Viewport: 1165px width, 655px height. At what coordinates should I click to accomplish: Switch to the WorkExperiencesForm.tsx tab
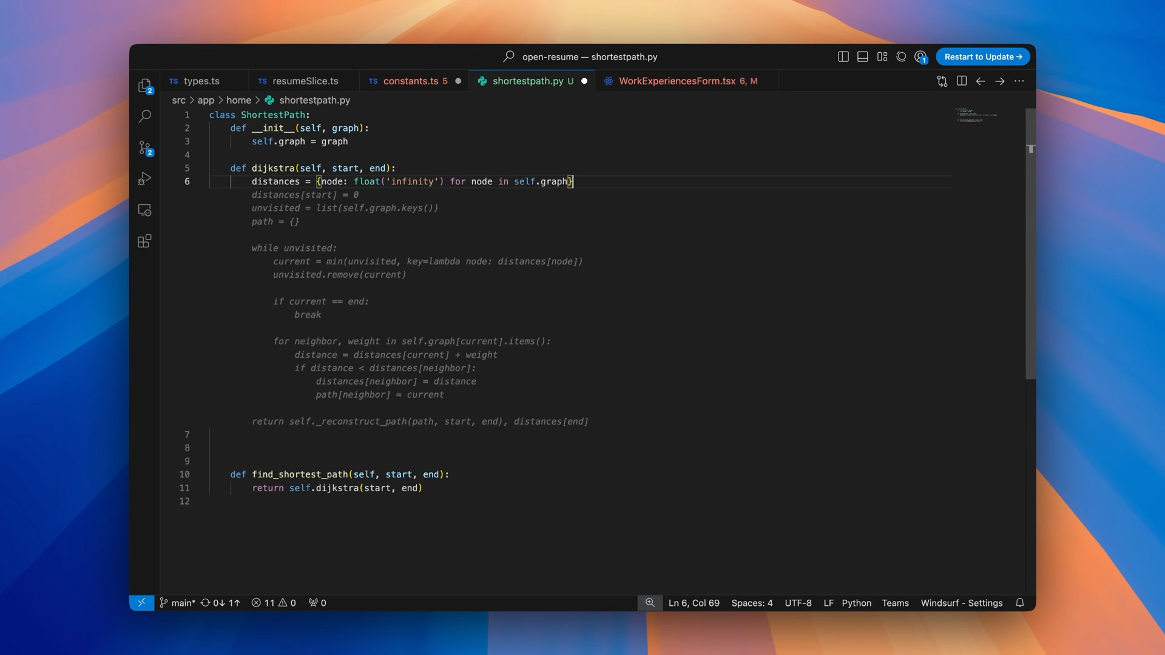click(x=677, y=81)
